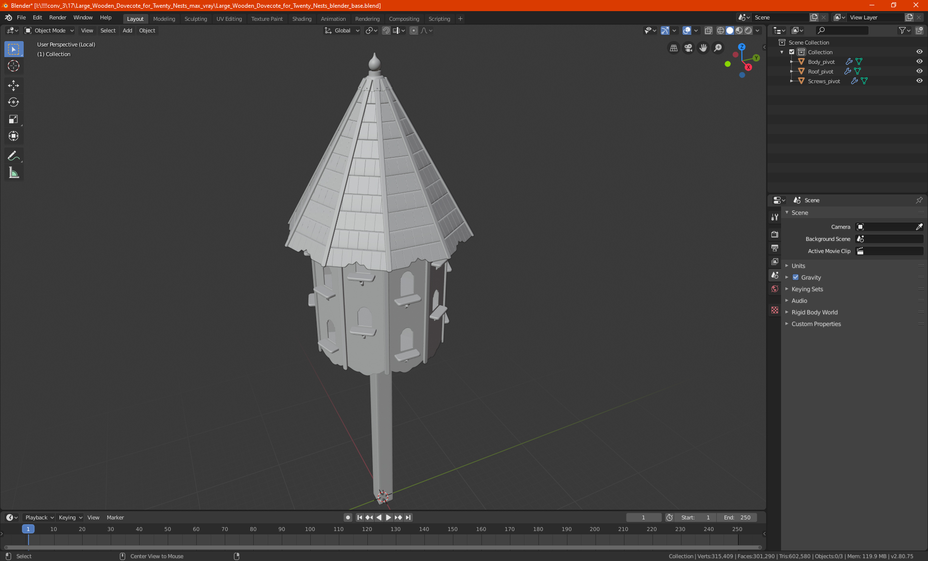Click the outliner search field
928x561 pixels.
pos(841,30)
